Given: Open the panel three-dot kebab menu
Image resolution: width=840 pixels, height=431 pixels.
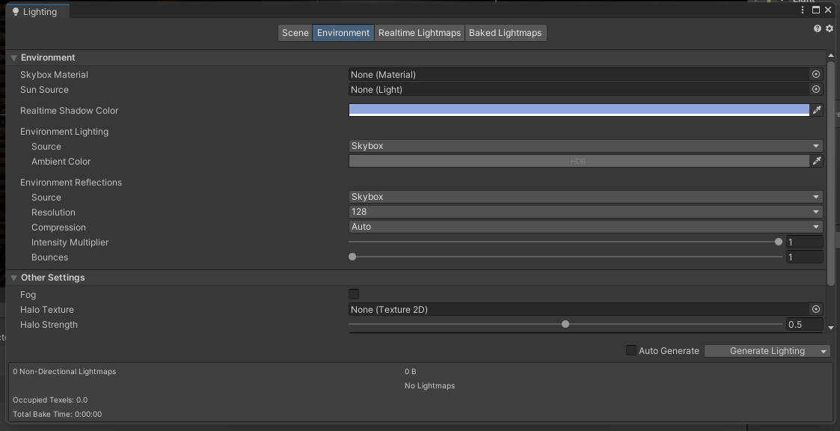Looking at the screenshot, I should point(802,10).
